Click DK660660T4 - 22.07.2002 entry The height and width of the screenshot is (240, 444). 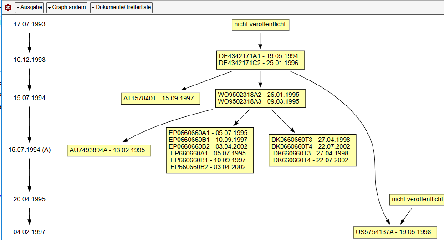(x=311, y=160)
